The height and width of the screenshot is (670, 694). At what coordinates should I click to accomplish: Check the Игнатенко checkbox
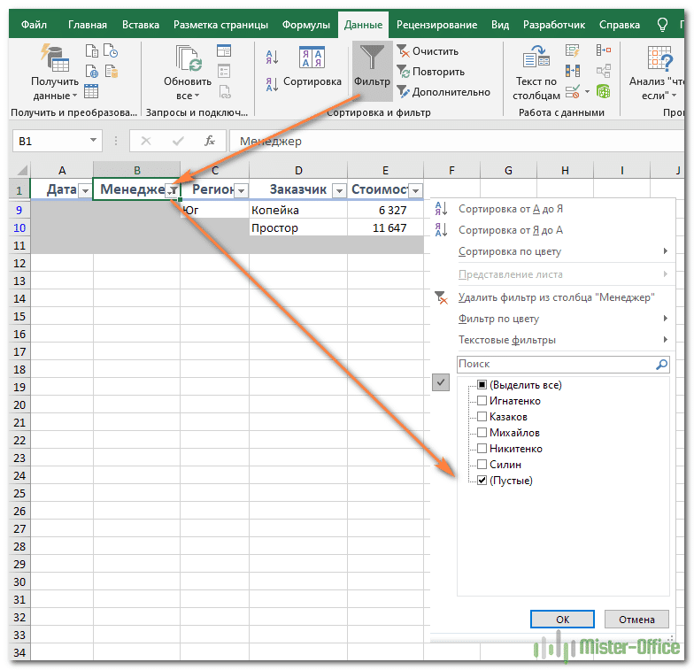point(482,401)
